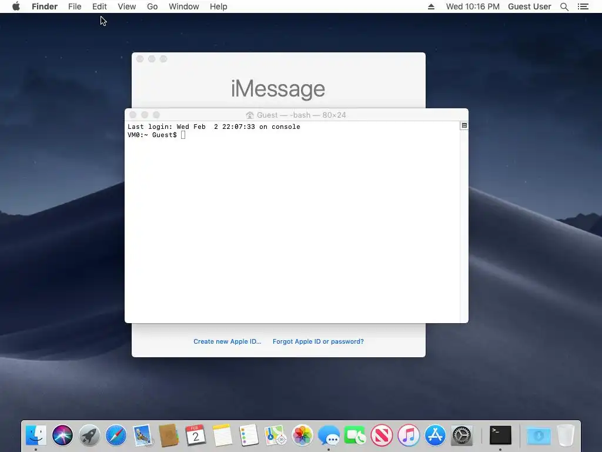Click the Terminal command prompt cursor
The width and height of the screenshot is (602, 452).
pyautogui.click(x=183, y=135)
